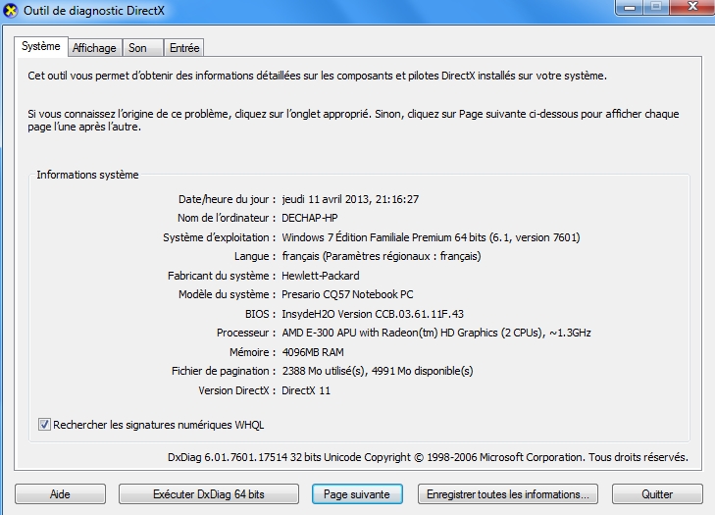Click the computer name 'DECHAP-HP'
Screen dimensions: 715x515
coord(310,218)
